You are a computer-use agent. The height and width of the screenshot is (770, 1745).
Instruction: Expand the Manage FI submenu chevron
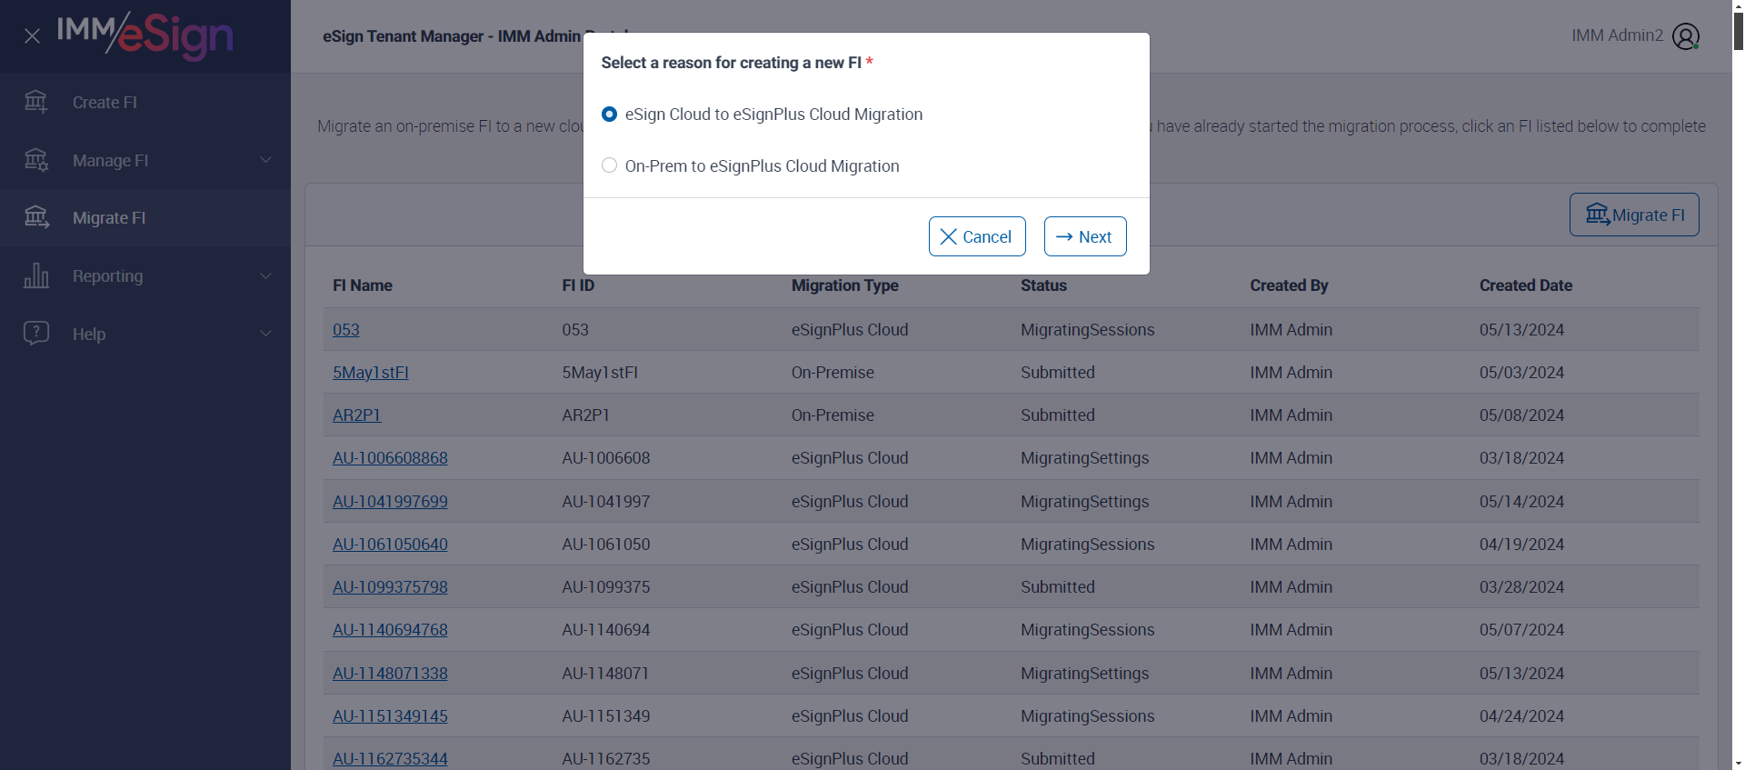pyautogui.click(x=266, y=160)
